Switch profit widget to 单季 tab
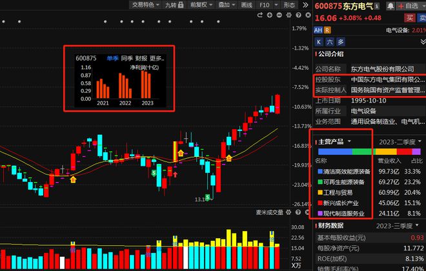The width and height of the screenshot is (426, 271). click(112, 58)
